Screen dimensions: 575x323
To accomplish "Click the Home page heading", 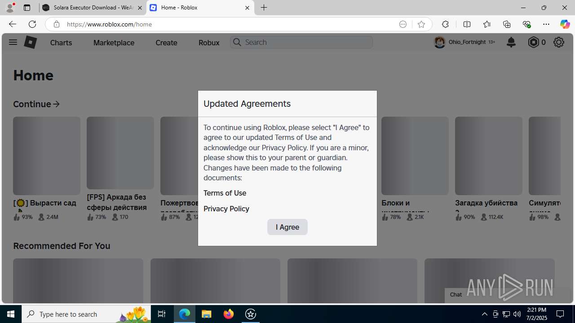I will pos(33,75).
